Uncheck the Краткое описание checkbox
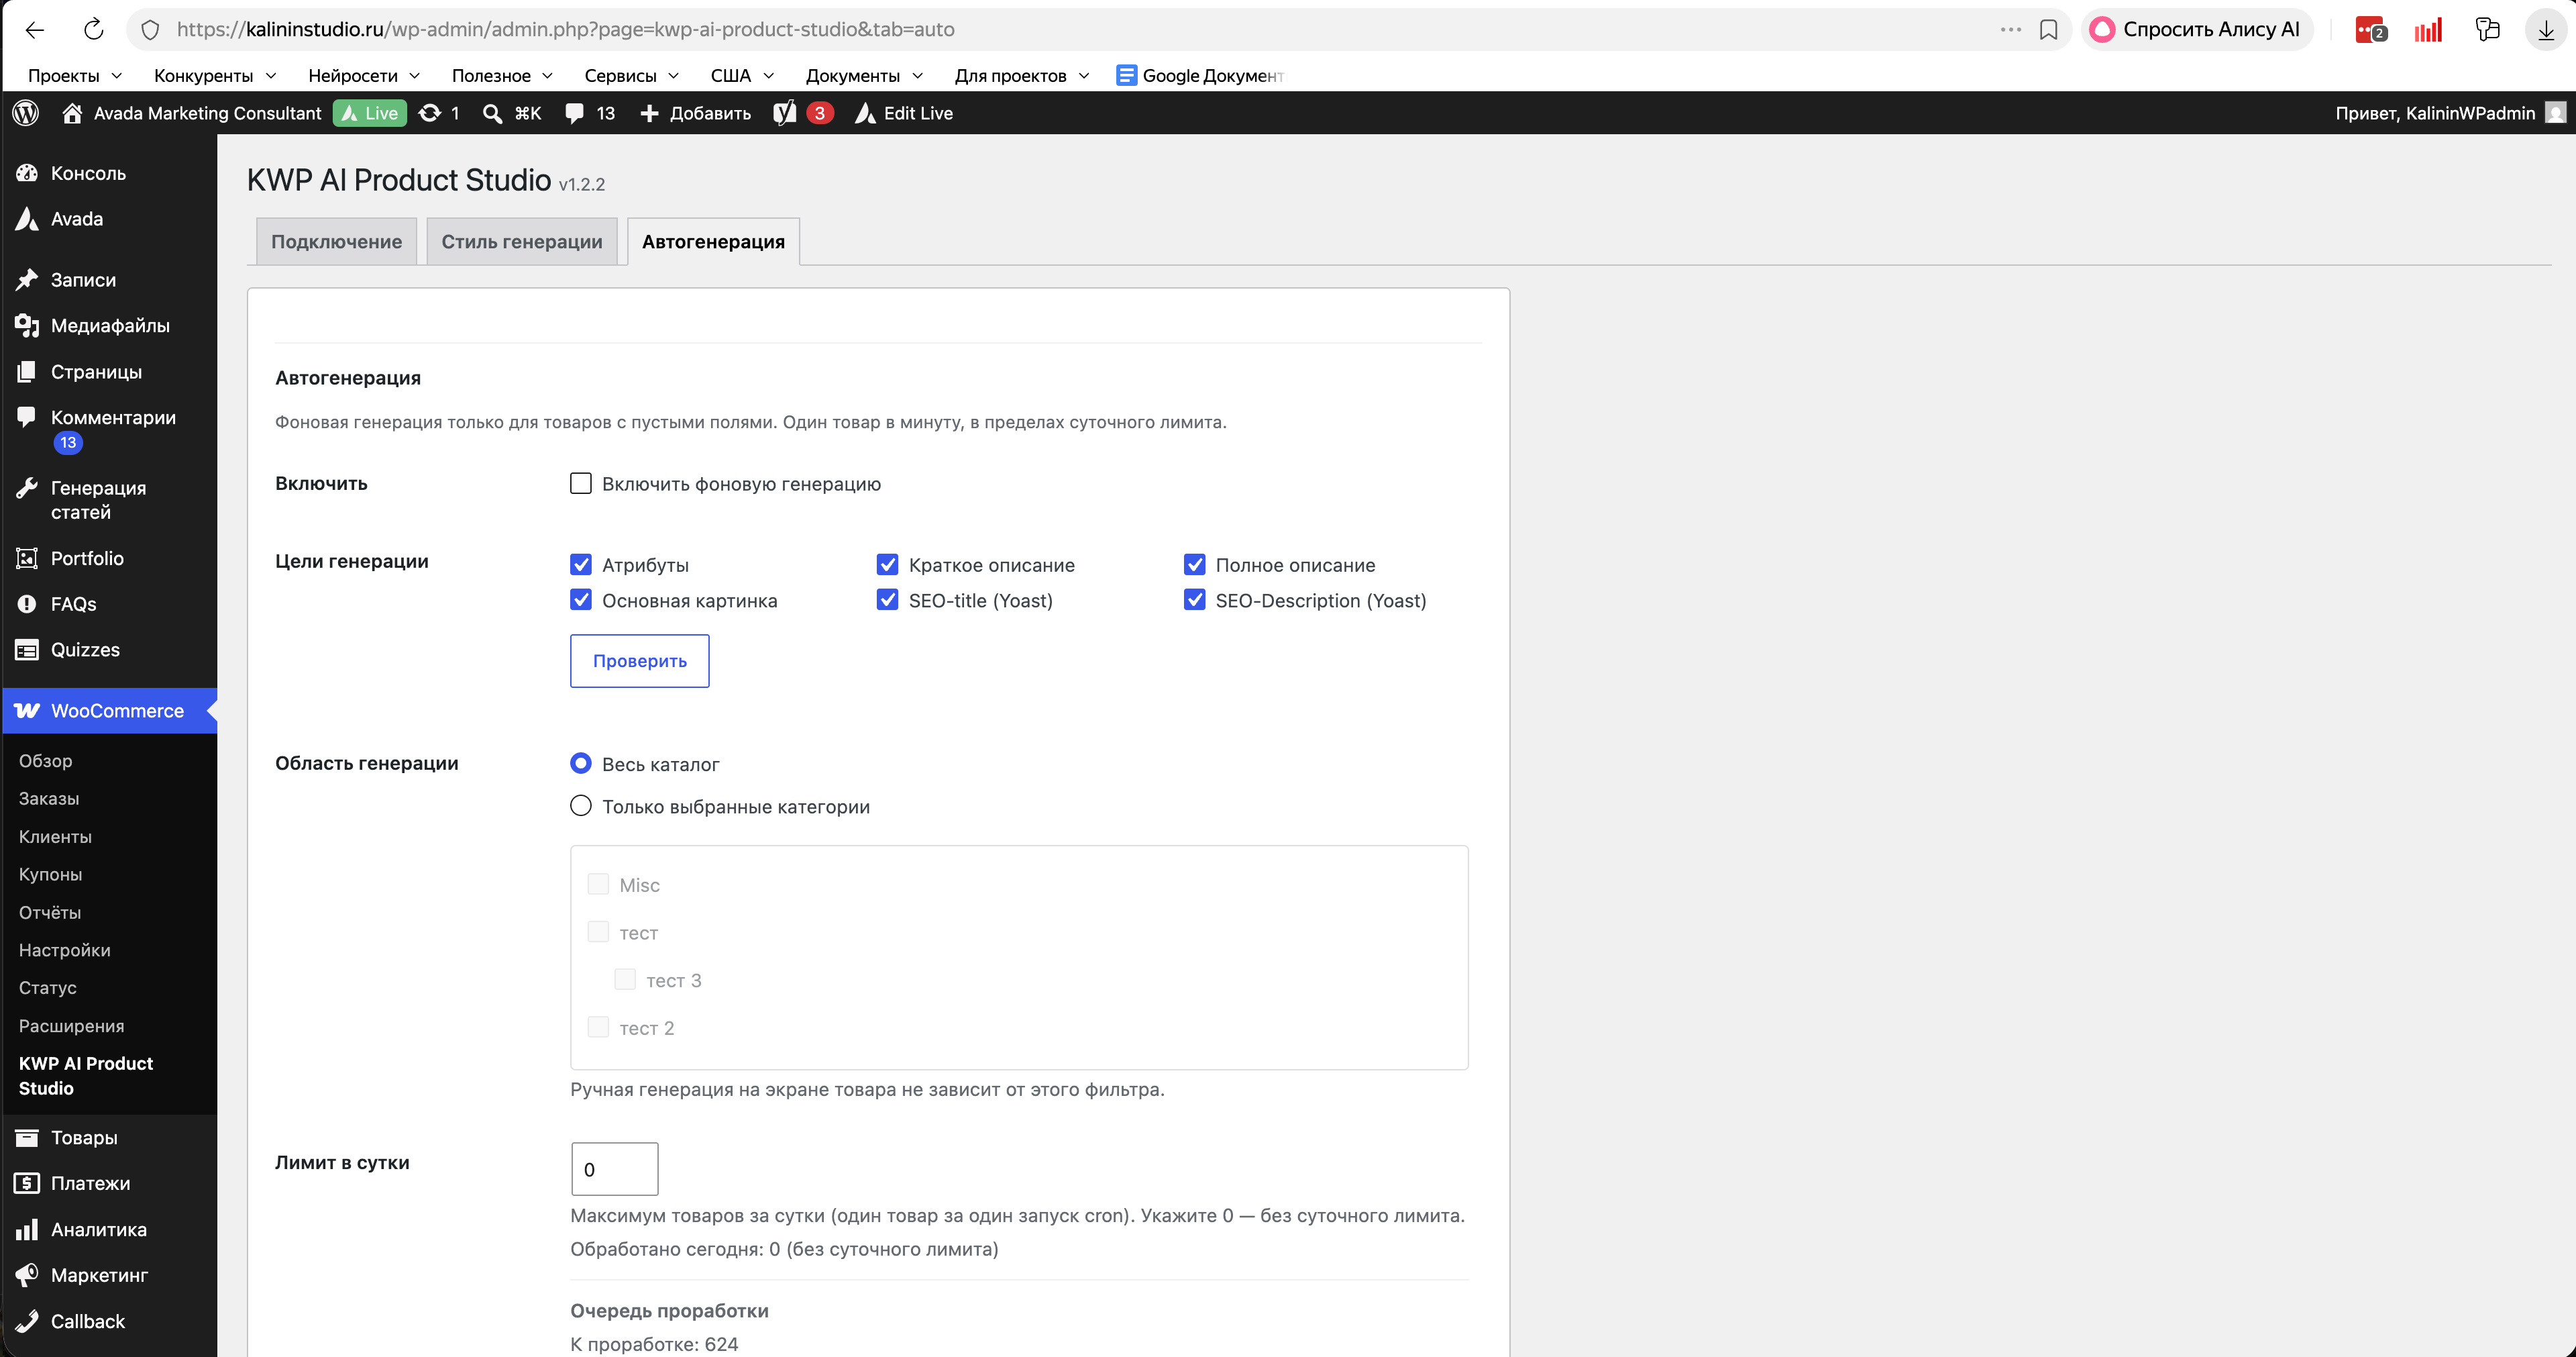 [x=887, y=564]
